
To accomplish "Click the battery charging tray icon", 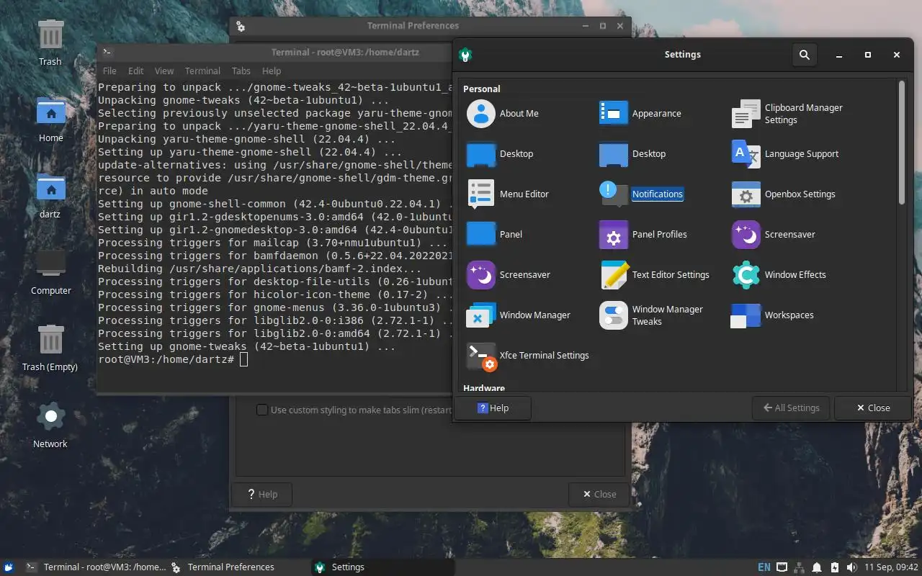I will tap(835, 567).
